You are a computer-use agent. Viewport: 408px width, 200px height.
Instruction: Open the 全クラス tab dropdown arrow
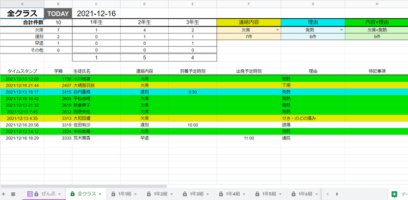tap(100, 194)
